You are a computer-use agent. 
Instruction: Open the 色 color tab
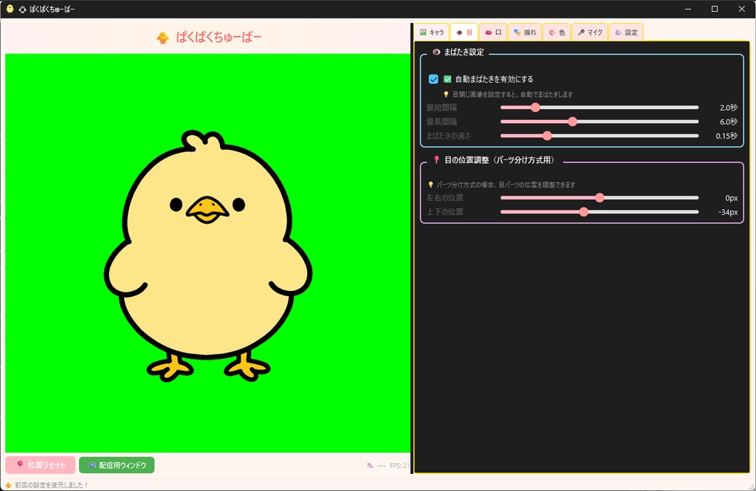point(557,32)
